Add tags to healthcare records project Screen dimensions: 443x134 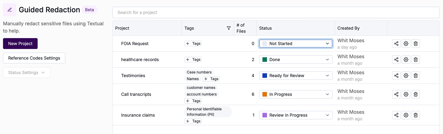coord(193,60)
